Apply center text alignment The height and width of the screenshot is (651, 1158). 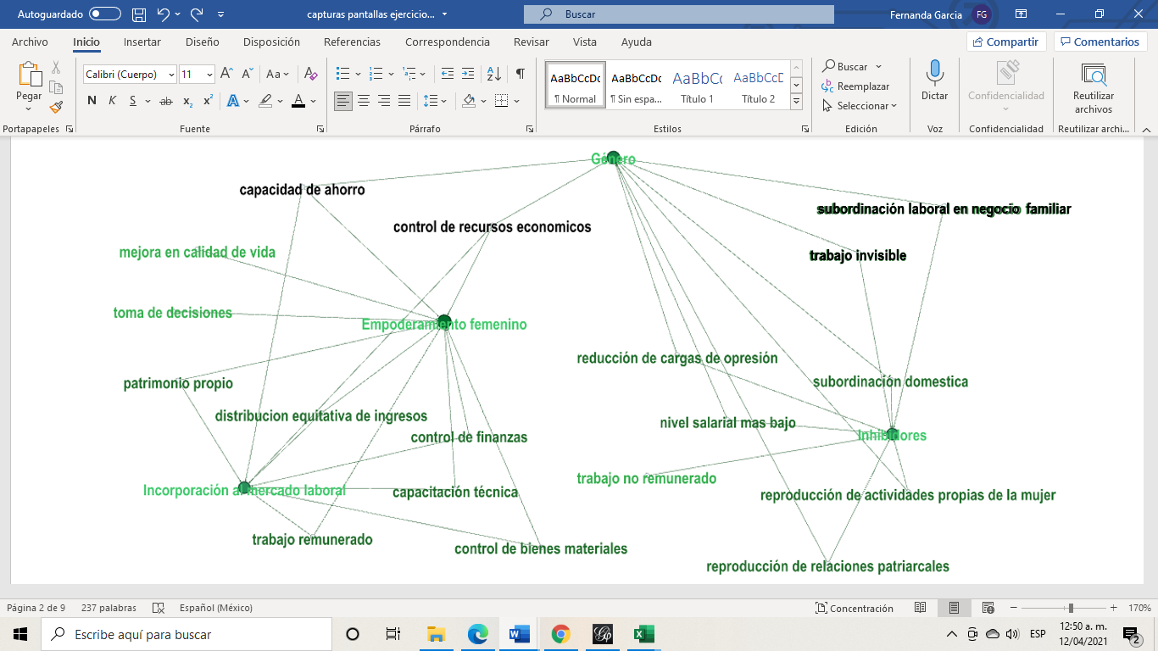pos(364,101)
